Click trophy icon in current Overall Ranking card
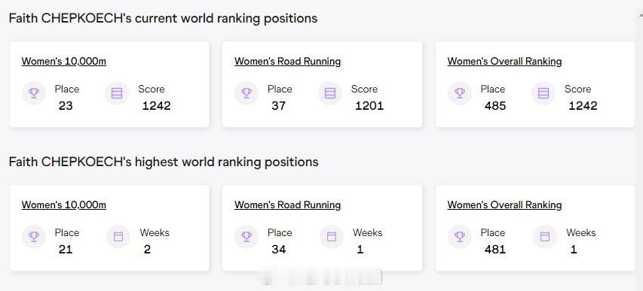Screen dimensions: 643x291 (460, 93)
